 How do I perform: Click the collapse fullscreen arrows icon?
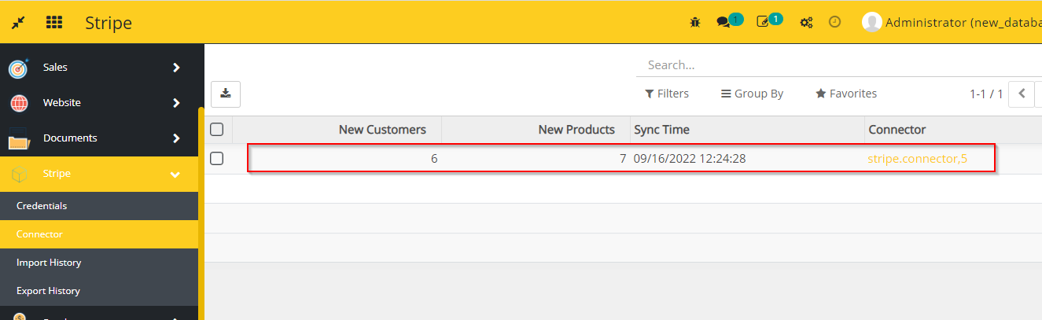(x=17, y=23)
